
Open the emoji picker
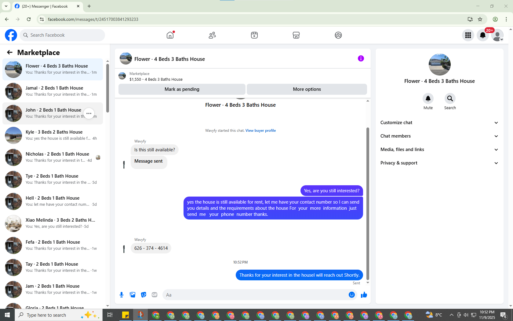click(352, 295)
